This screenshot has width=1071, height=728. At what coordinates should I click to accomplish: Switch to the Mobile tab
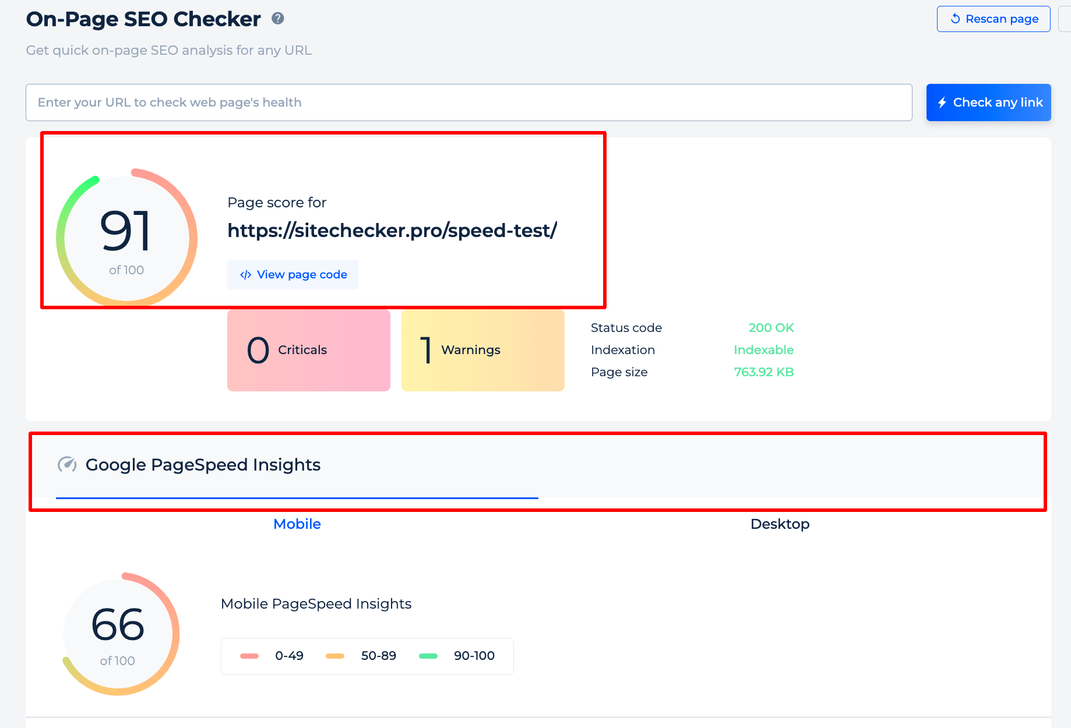(297, 524)
